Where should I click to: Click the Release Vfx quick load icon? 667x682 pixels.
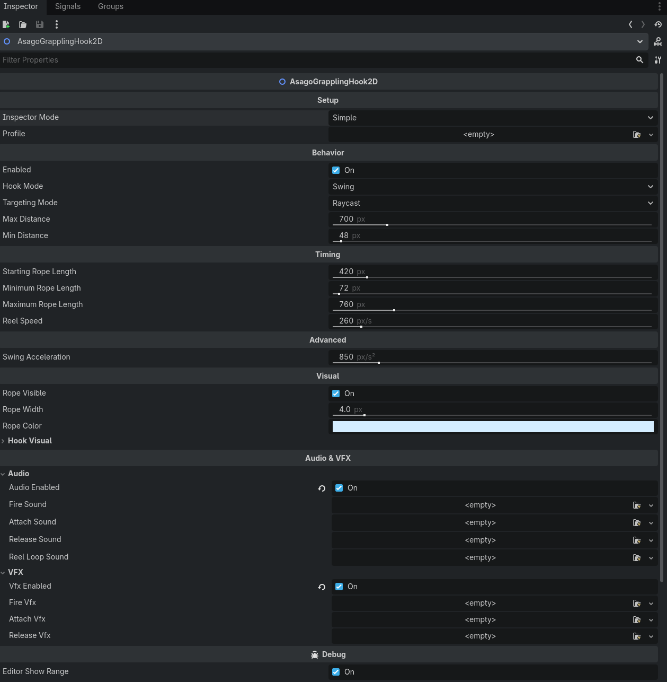point(637,636)
